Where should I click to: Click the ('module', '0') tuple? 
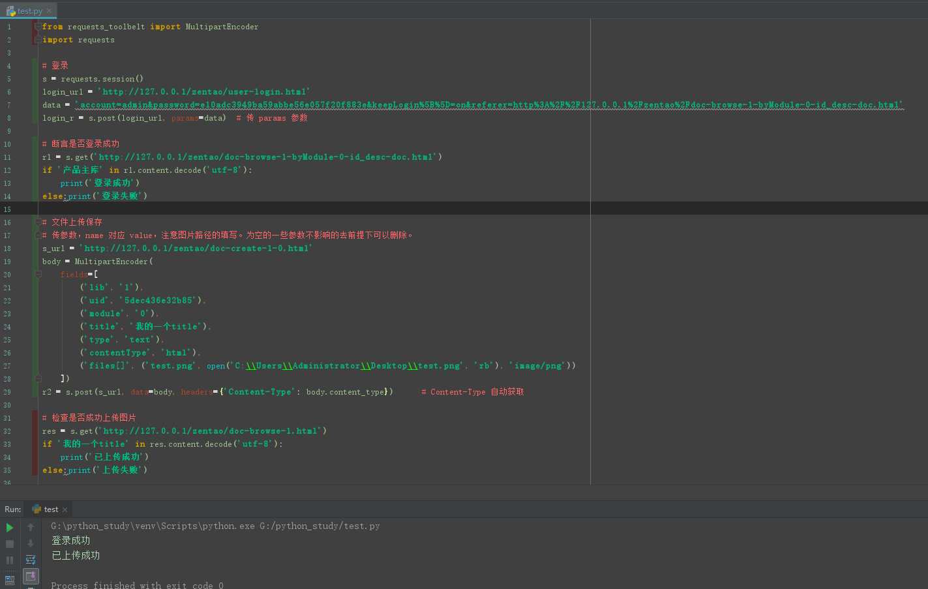(x=118, y=314)
